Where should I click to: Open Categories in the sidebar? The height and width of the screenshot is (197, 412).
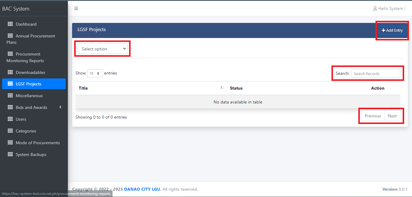click(x=34, y=131)
